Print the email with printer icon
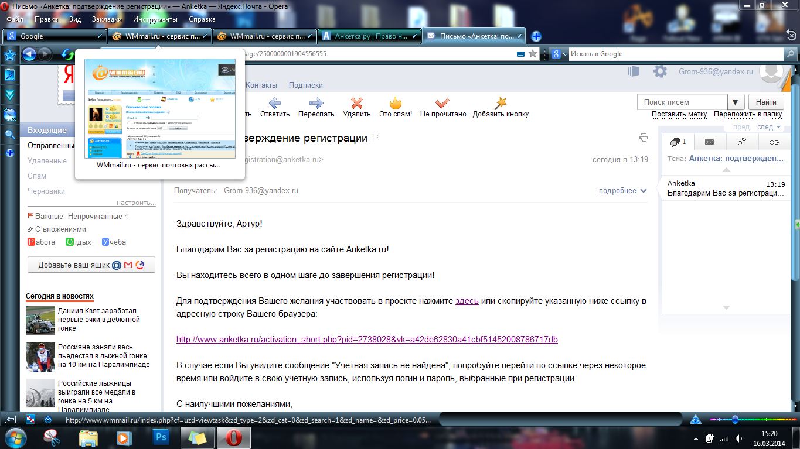The height and width of the screenshot is (449, 800). [644, 138]
